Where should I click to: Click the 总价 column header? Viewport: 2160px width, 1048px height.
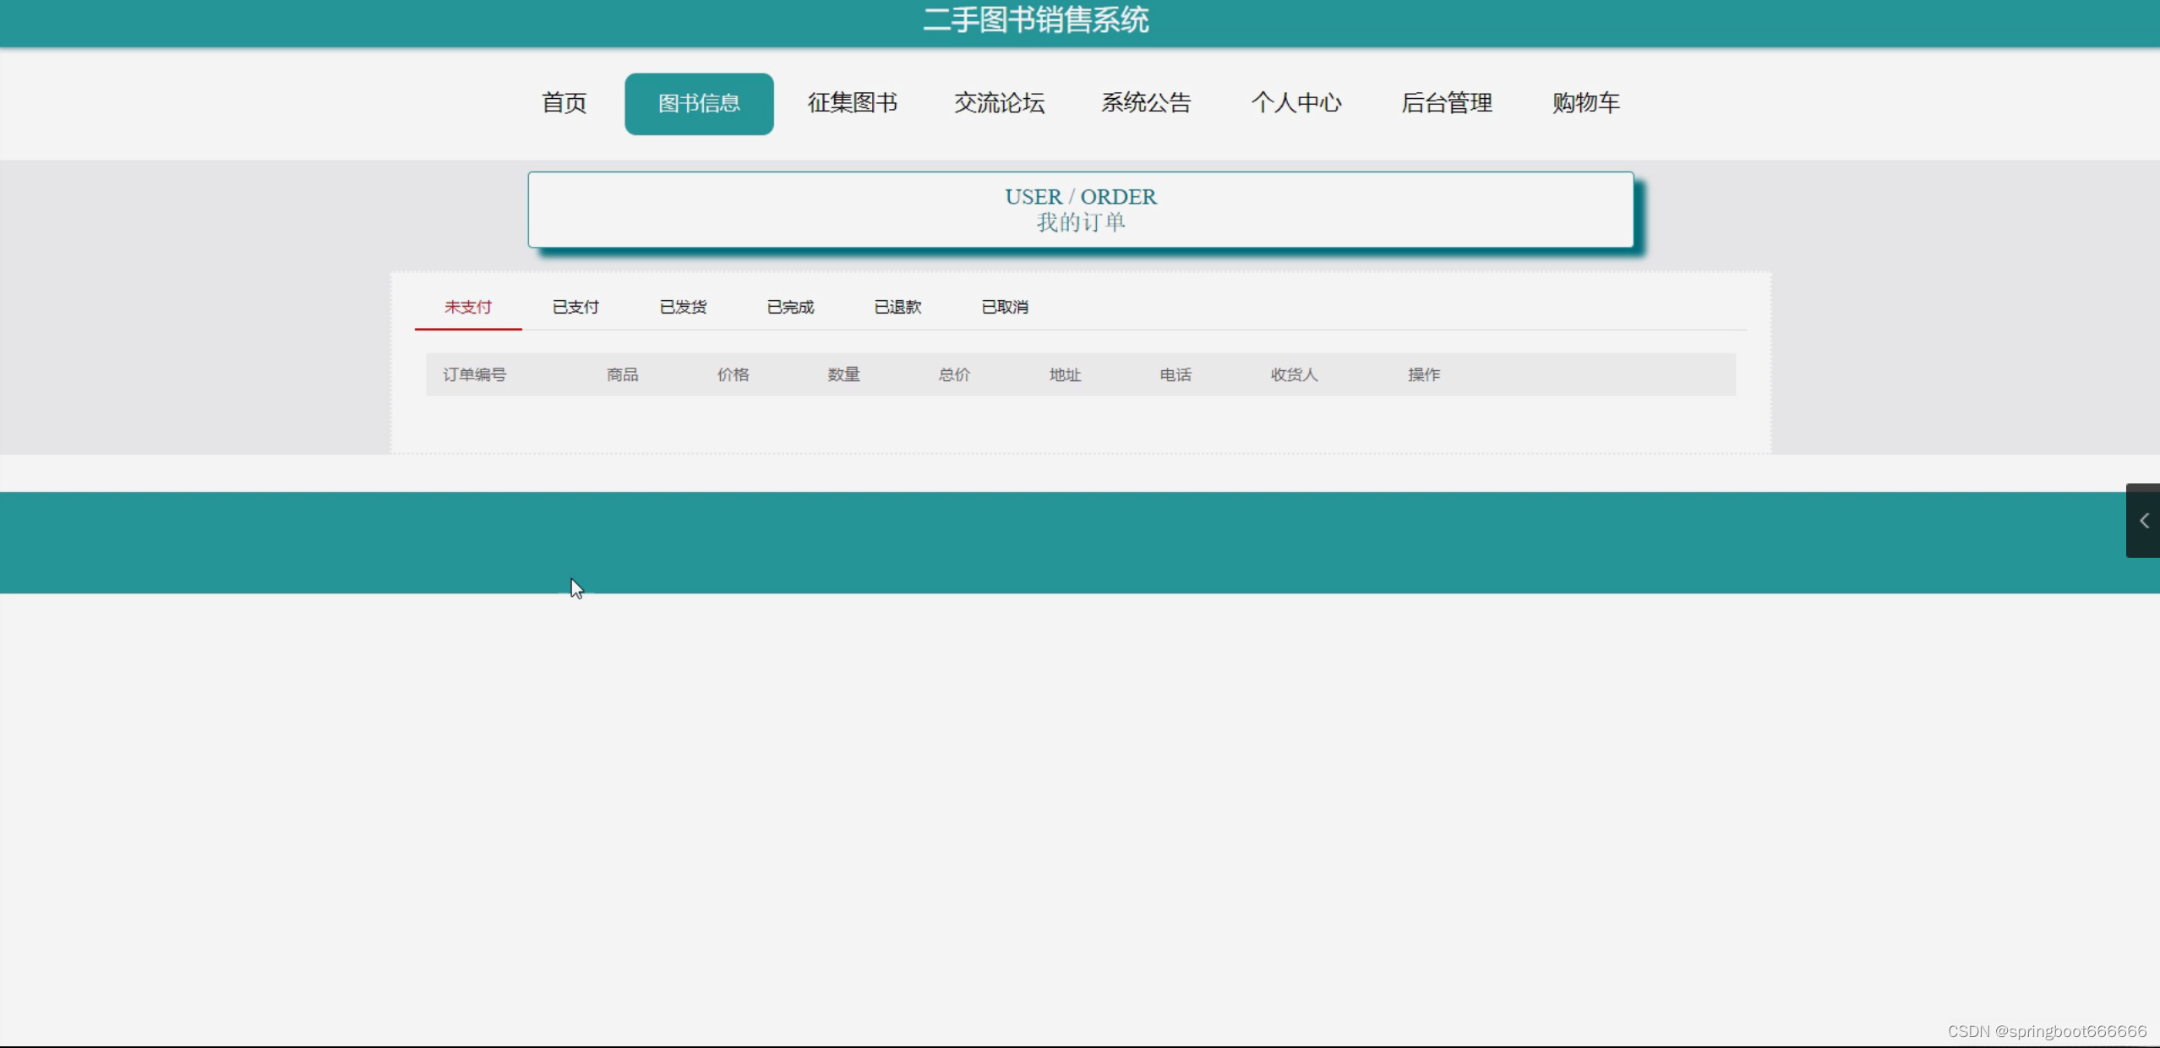click(954, 374)
